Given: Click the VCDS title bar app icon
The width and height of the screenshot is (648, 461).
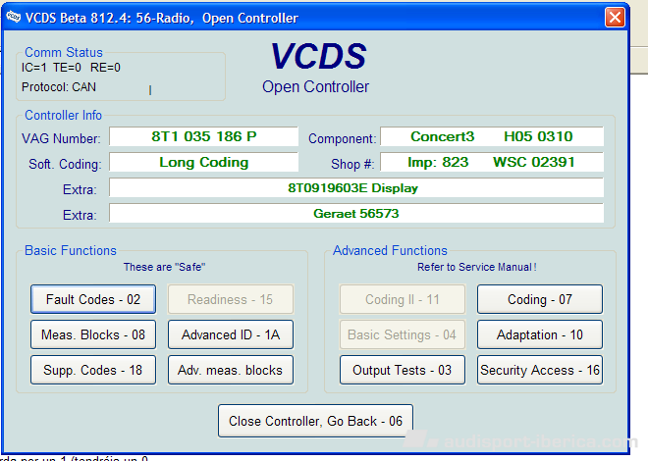Looking at the screenshot, I should [x=13, y=17].
